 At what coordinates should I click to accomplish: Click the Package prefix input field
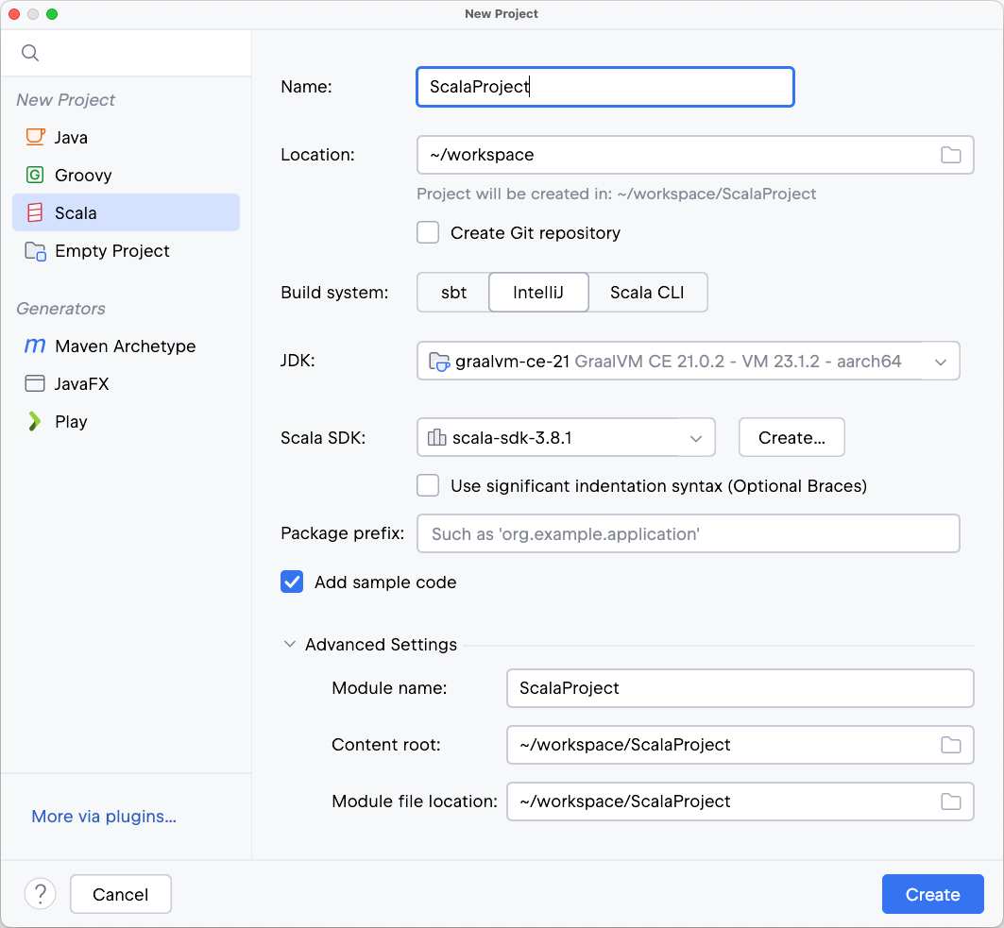tap(689, 533)
